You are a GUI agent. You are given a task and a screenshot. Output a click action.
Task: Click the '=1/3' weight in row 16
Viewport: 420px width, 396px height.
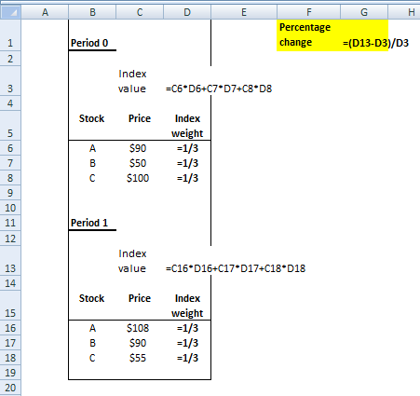[x=187, y=328]
